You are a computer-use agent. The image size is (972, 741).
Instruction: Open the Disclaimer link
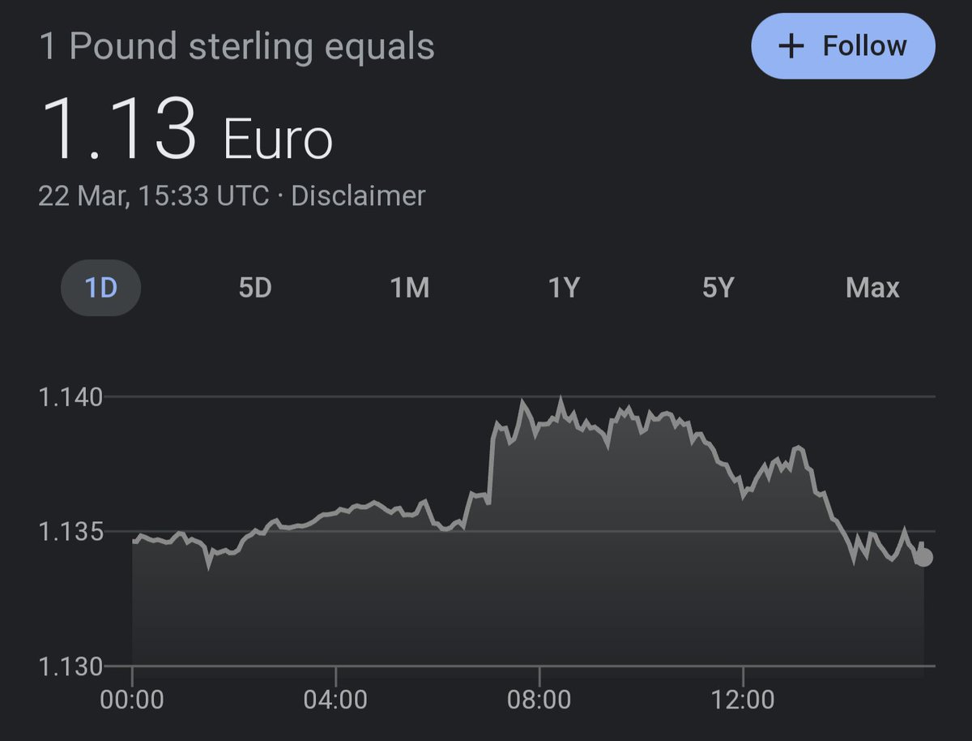coord(357,196)
